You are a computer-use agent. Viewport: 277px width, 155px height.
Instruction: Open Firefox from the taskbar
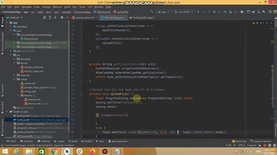click(92, 151)
